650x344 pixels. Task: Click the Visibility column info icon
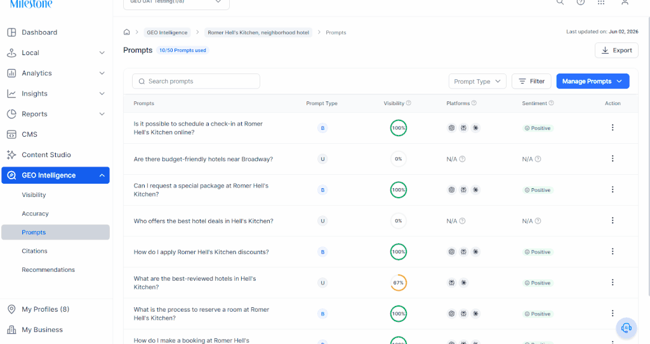click(x=408, y=103)
